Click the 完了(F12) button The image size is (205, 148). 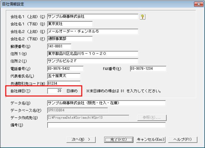pos(119,140)
